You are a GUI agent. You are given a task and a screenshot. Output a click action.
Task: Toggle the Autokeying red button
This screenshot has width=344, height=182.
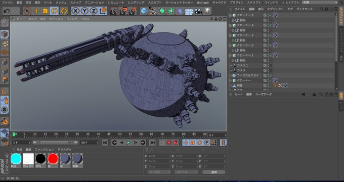[x=176, y=143]
